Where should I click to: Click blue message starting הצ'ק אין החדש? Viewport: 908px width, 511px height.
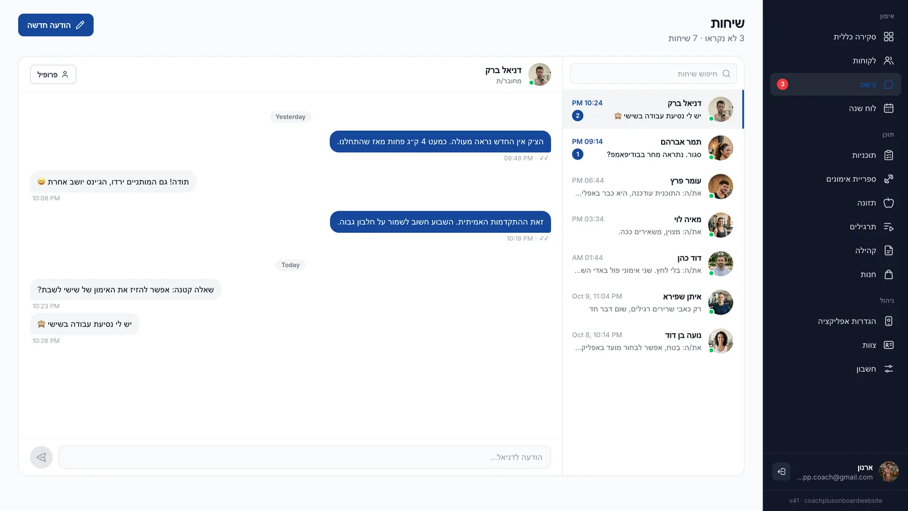[x=440, y=141]
